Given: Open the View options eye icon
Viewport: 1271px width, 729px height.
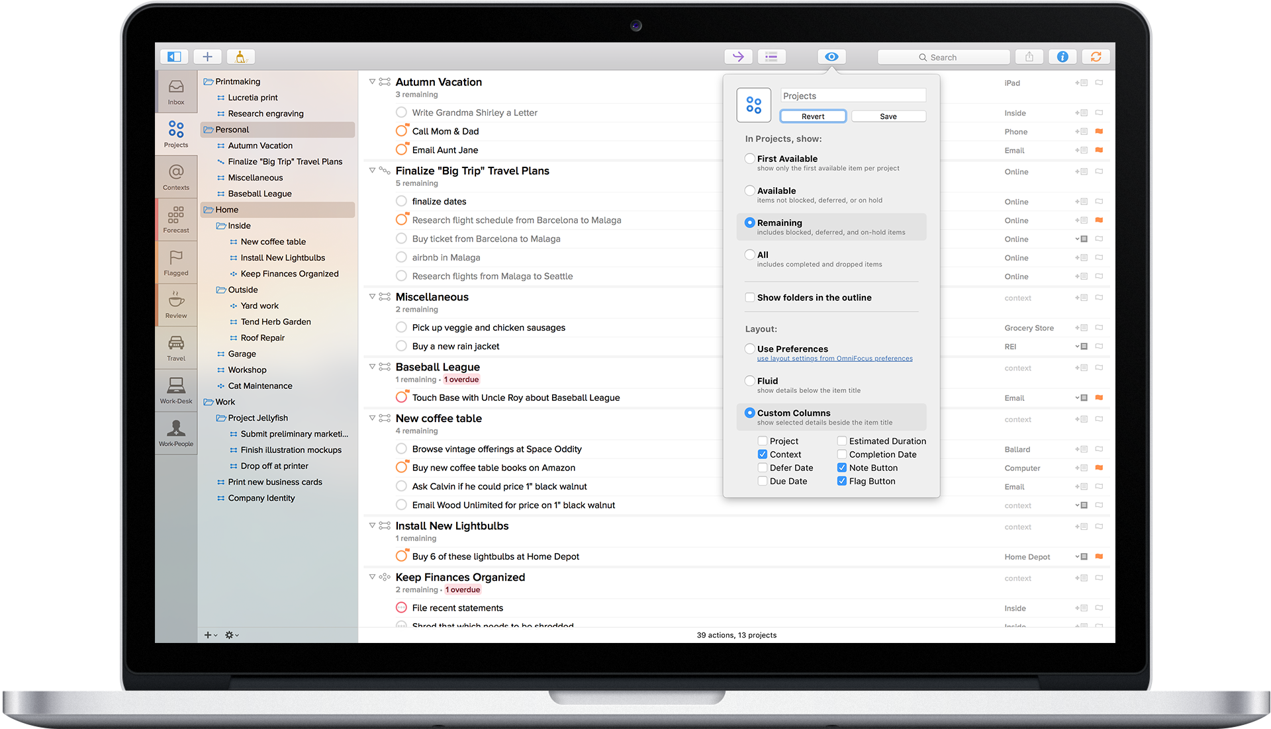Looking at the screenshot, I should (831, 57).
